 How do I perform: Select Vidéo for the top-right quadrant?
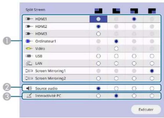(116, 48)
